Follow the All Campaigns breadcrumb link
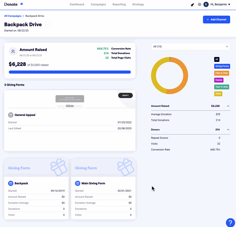This screenshot has height=227, width=236. click(13, 16)
